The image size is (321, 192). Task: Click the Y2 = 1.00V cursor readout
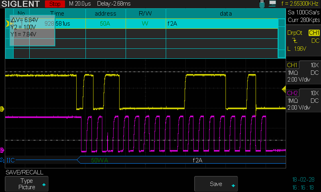[x=23, y=27]
